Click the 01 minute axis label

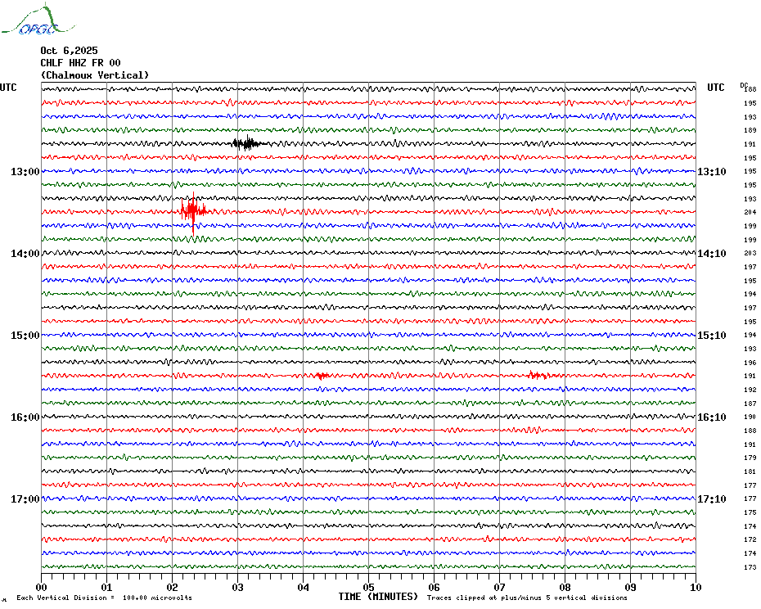click(106, 588)
